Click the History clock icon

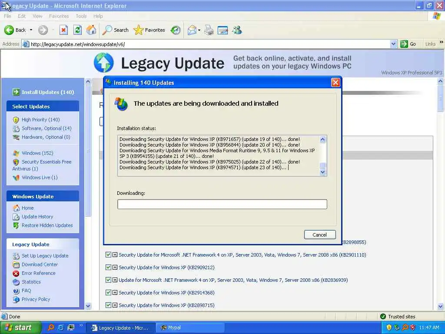(176, 30)
